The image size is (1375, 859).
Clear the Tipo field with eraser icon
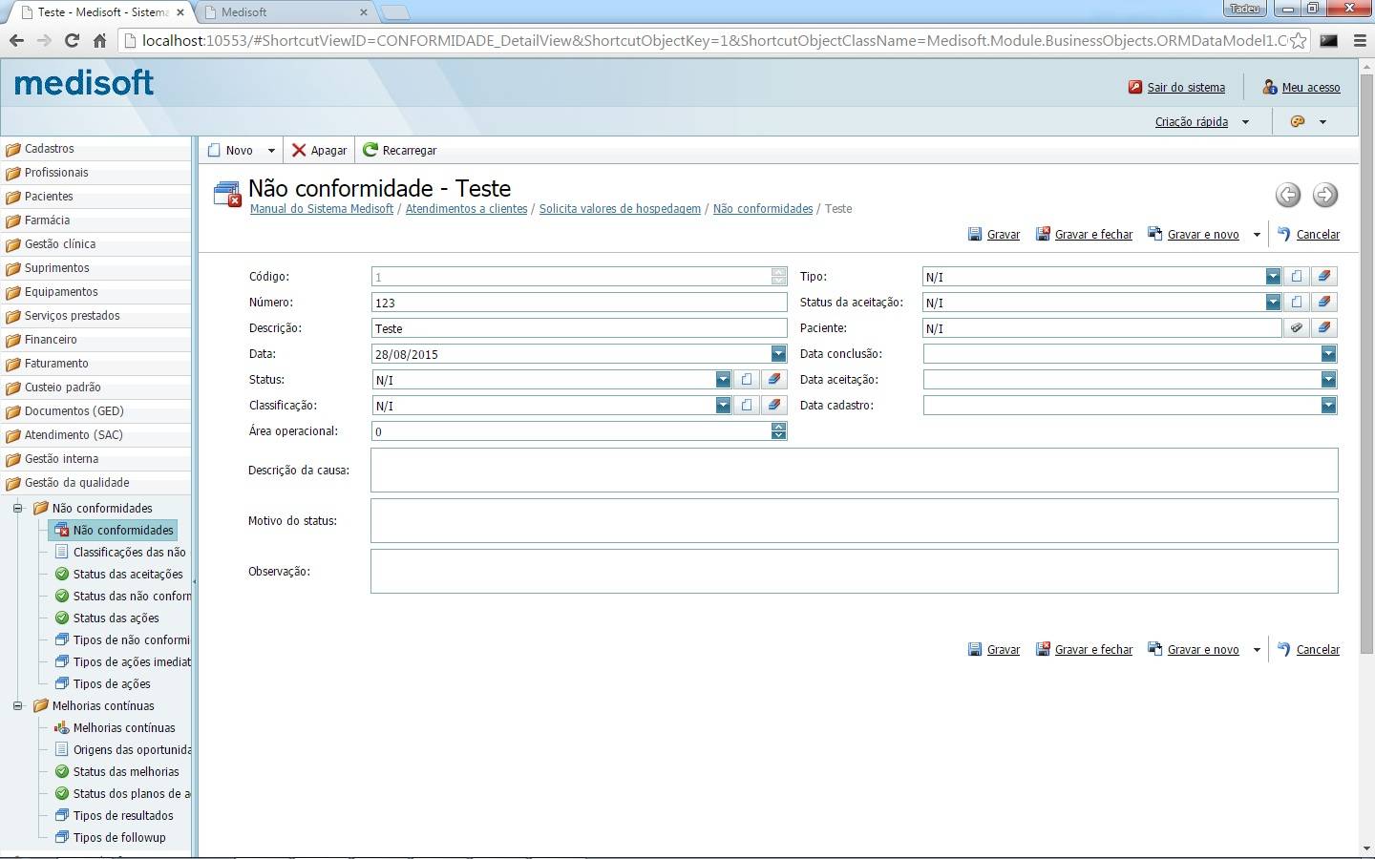click(1324, 277)
